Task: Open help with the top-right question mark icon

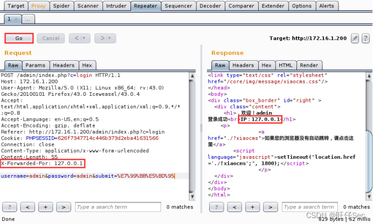Action: pyautogui.click(x=365, y=38)
